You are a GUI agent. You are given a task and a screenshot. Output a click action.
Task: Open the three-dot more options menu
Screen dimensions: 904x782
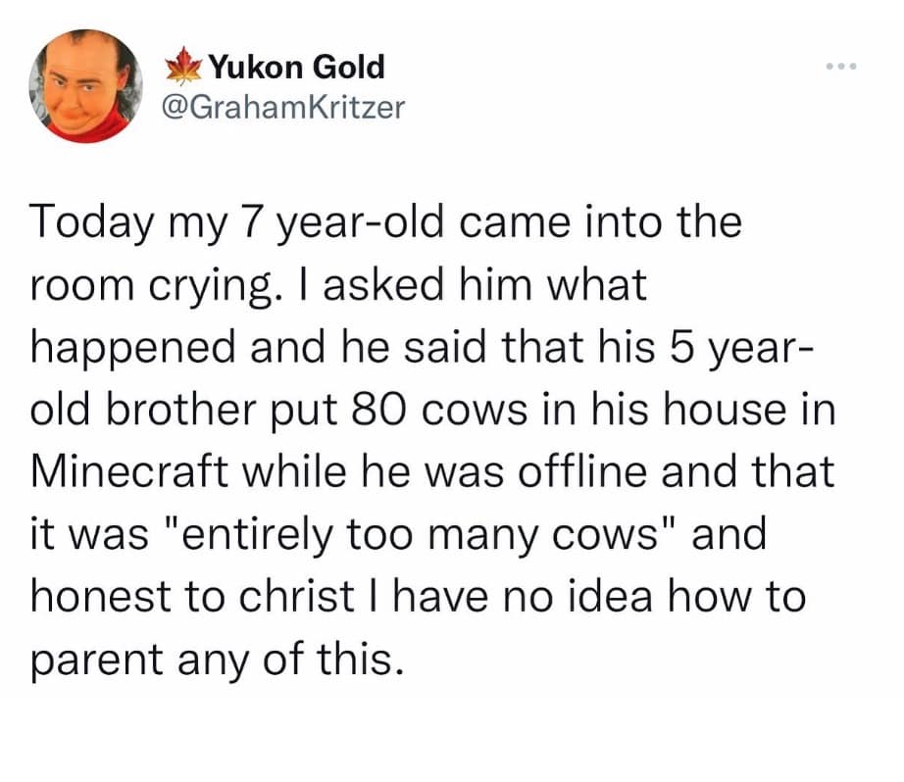[x=840, y=67]
